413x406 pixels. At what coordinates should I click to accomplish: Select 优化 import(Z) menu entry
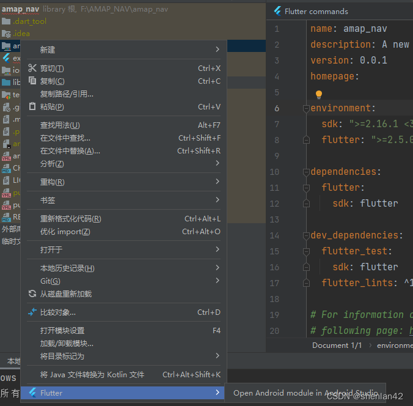(123, 231)
